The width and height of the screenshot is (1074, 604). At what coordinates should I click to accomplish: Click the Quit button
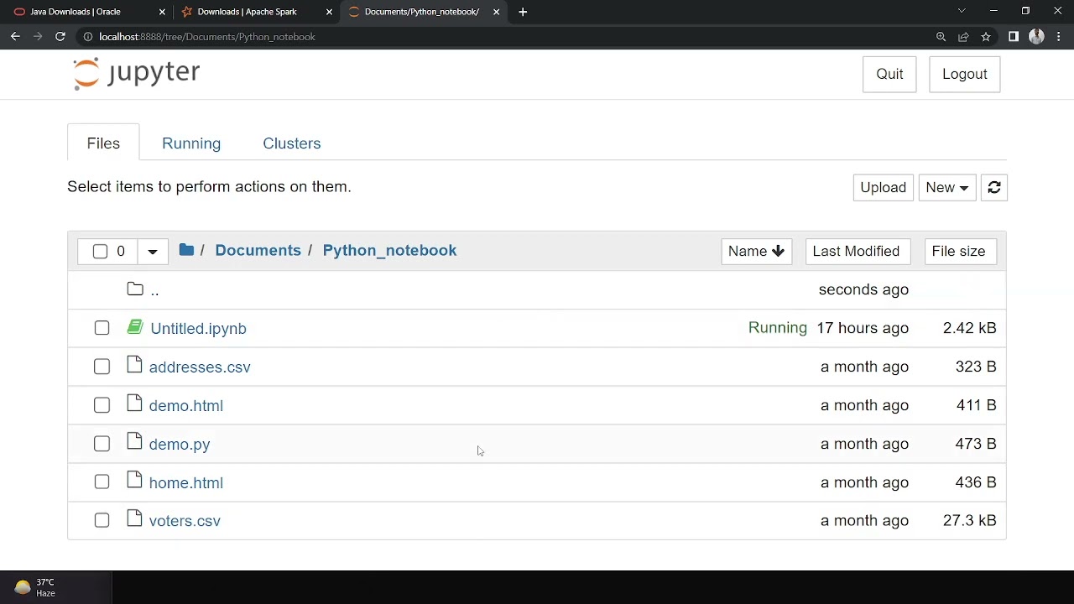[889, 75]
